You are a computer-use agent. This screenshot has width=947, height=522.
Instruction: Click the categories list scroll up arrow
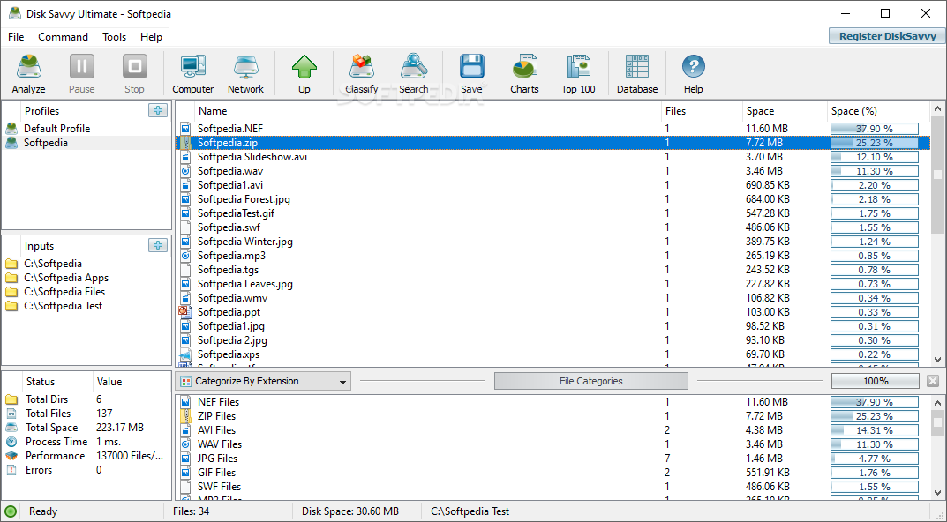pyautogui.click(x=937, y=402)
